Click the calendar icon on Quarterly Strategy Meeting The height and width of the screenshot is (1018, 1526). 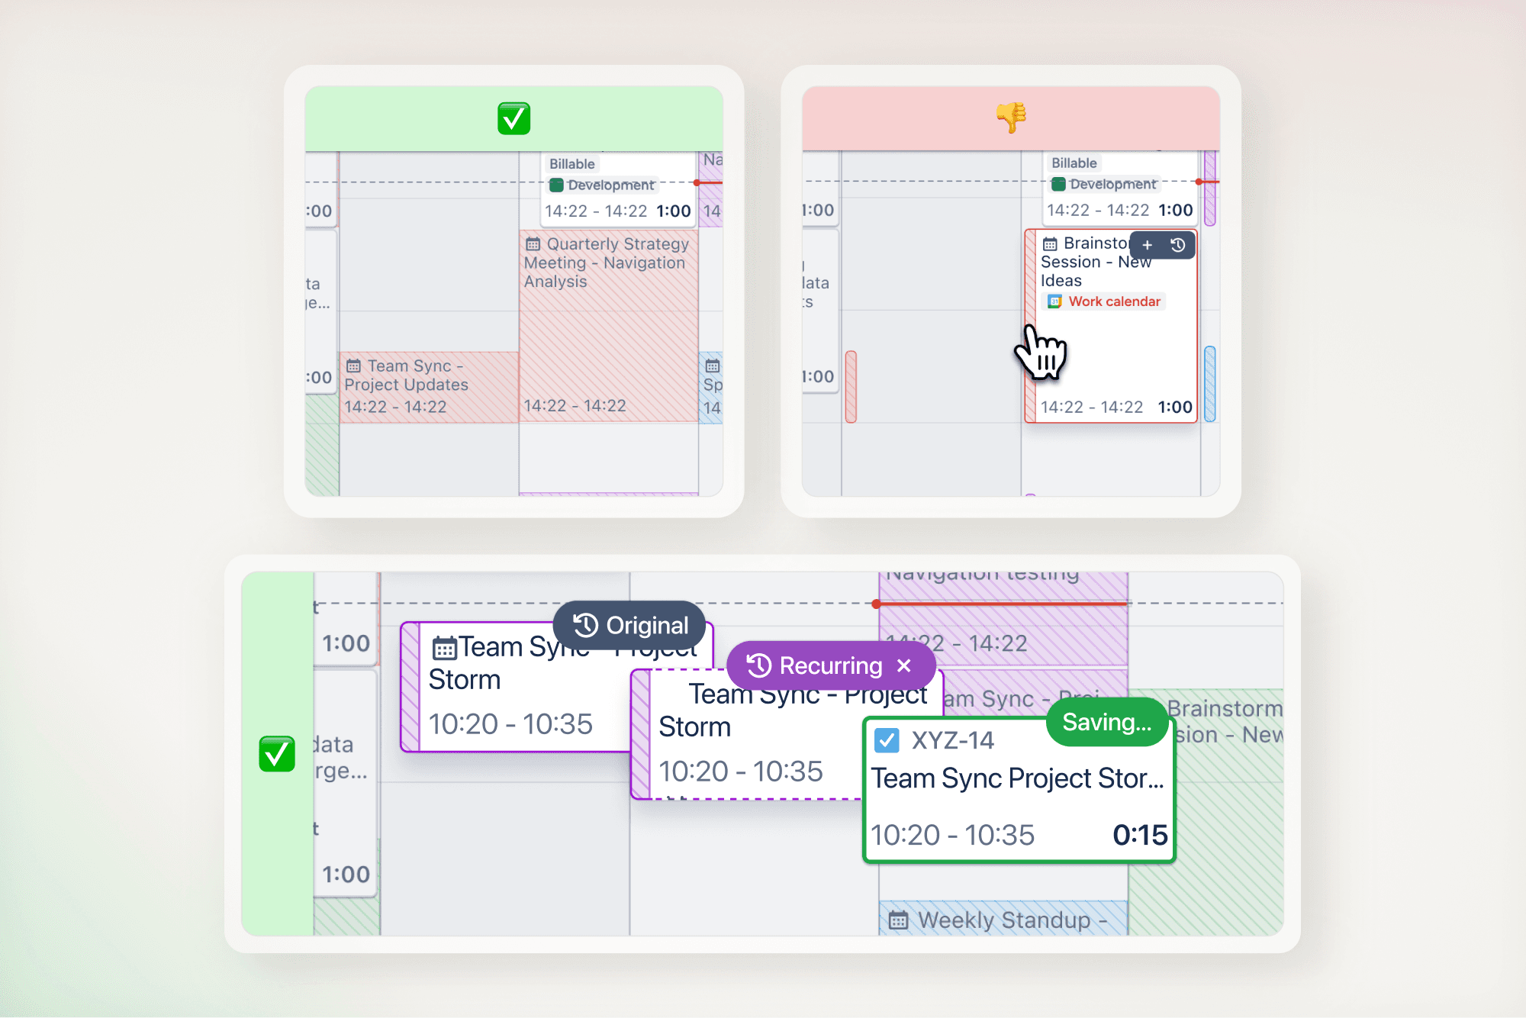tap(533, 244)
